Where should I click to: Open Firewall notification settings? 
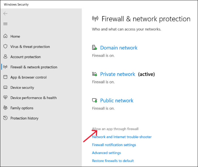pyautogui.click(x=114, y=145)
